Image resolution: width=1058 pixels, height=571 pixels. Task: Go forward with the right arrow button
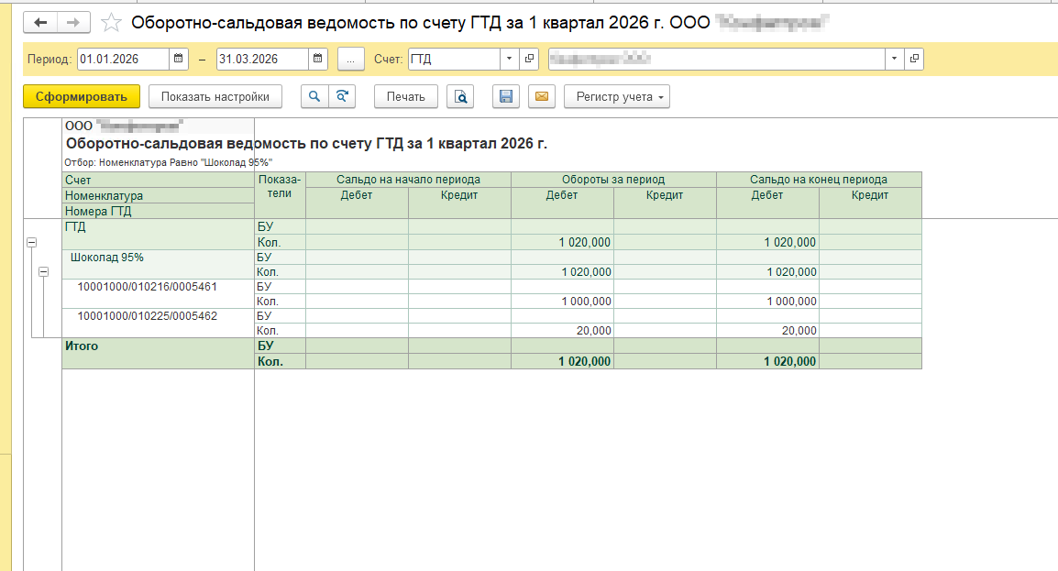coord(73,22)
